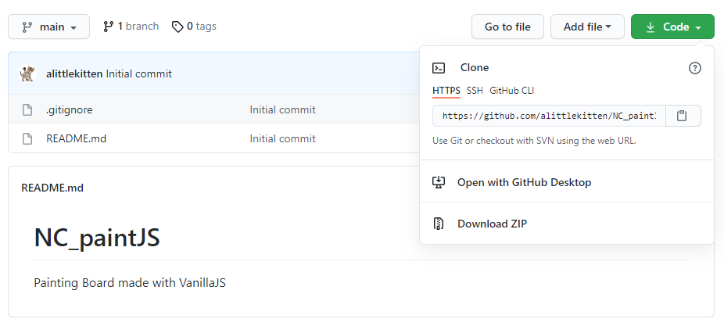724x326 pixels.
Task: Click the NC_paintJS readme title
Action: pos(97,238)
